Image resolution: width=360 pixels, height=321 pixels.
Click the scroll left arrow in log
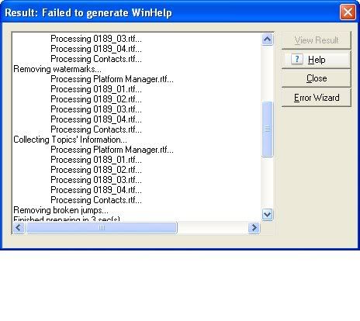(19, 228)
